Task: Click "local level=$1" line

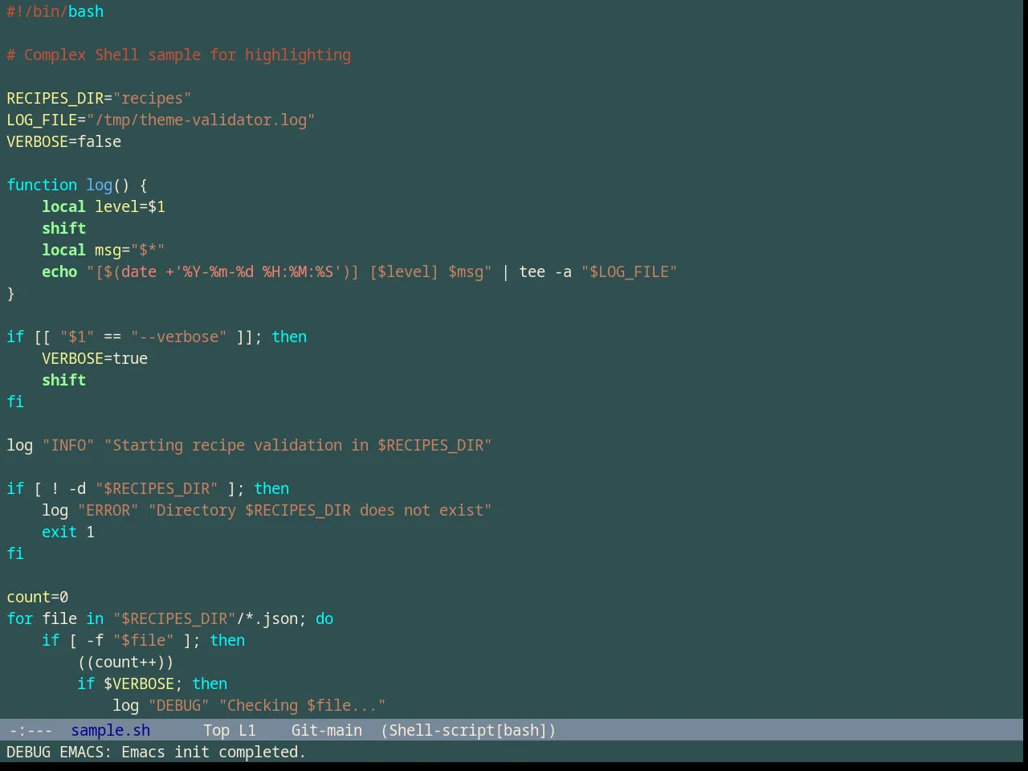Action: pos(104,206)
